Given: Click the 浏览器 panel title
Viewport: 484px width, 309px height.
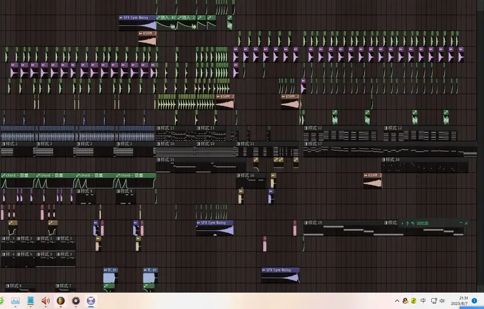Looking at the screenshot, I should tap(422, 223).
